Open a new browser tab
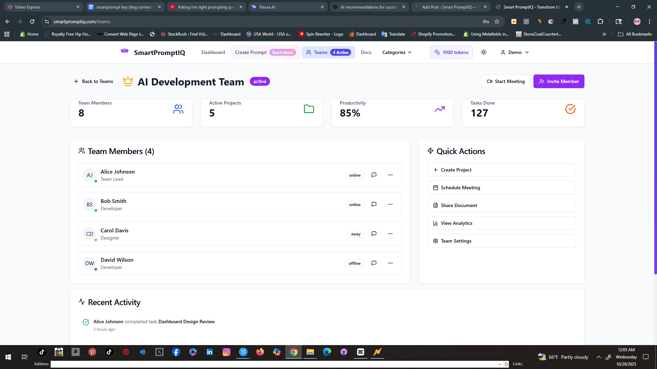The image size is (657, 369). coord(579,7)
